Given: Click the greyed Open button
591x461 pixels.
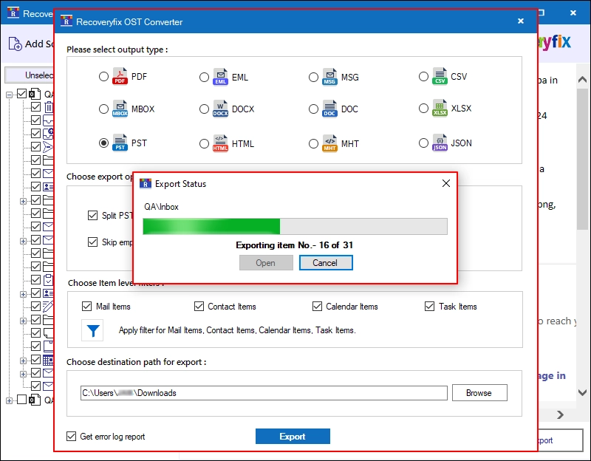Looking at the screenshot, I should click(x=266, y=262).
